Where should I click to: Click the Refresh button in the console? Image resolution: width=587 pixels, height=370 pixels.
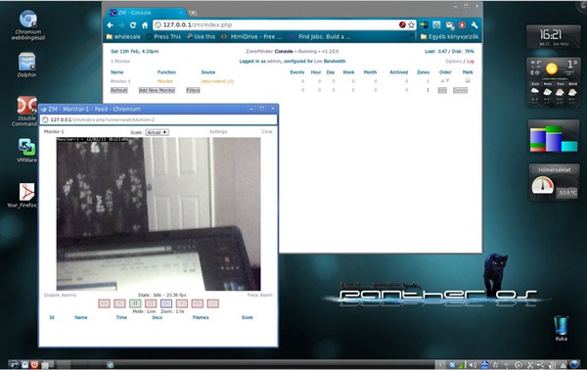[119, 90]
